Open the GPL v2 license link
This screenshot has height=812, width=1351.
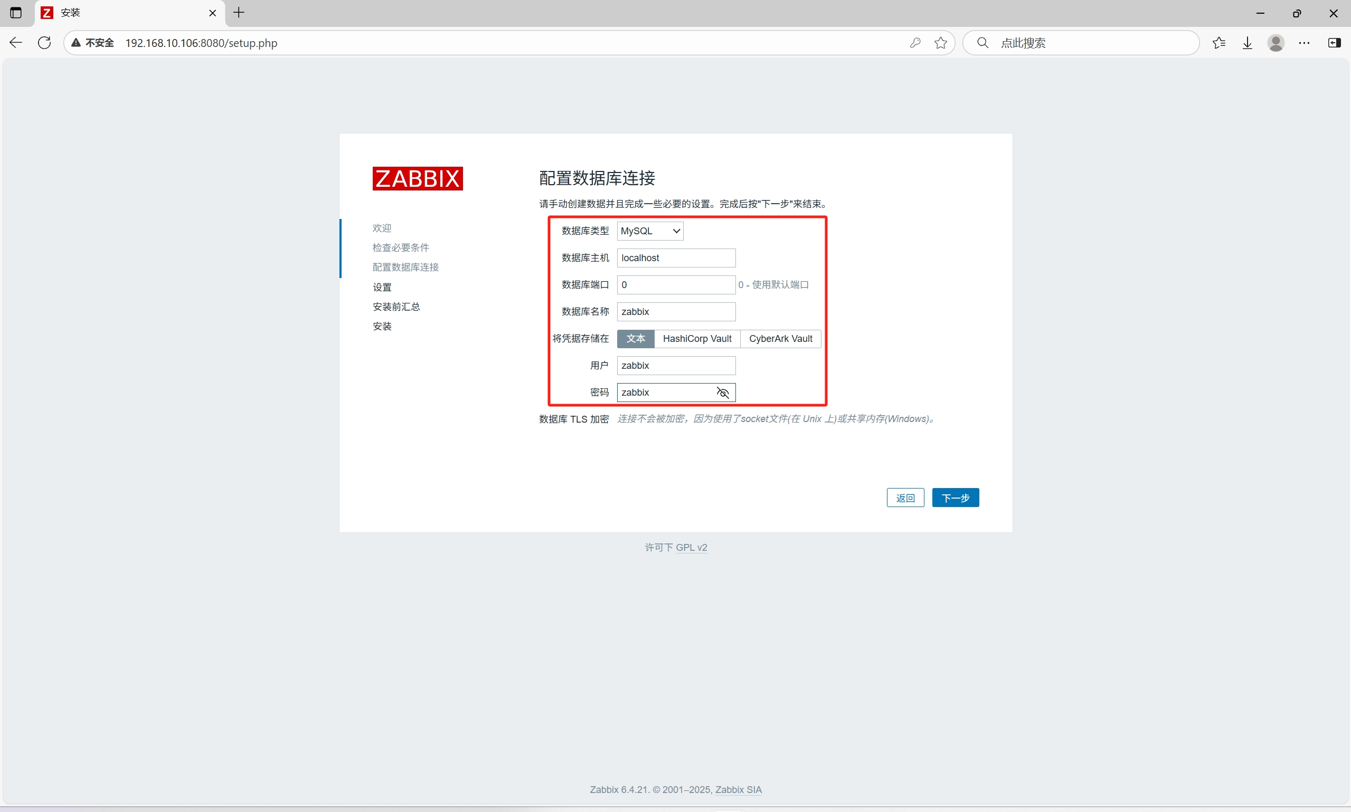click(x=692, y=547)
